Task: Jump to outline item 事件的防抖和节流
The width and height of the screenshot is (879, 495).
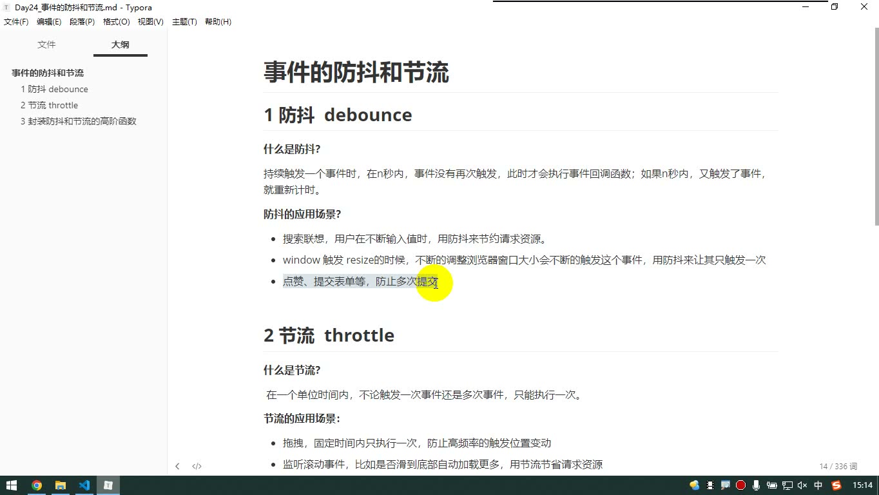Action: [48, 73]
